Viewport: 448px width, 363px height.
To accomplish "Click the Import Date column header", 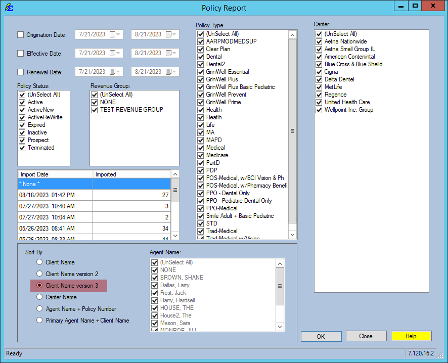I will click(55, 174).
